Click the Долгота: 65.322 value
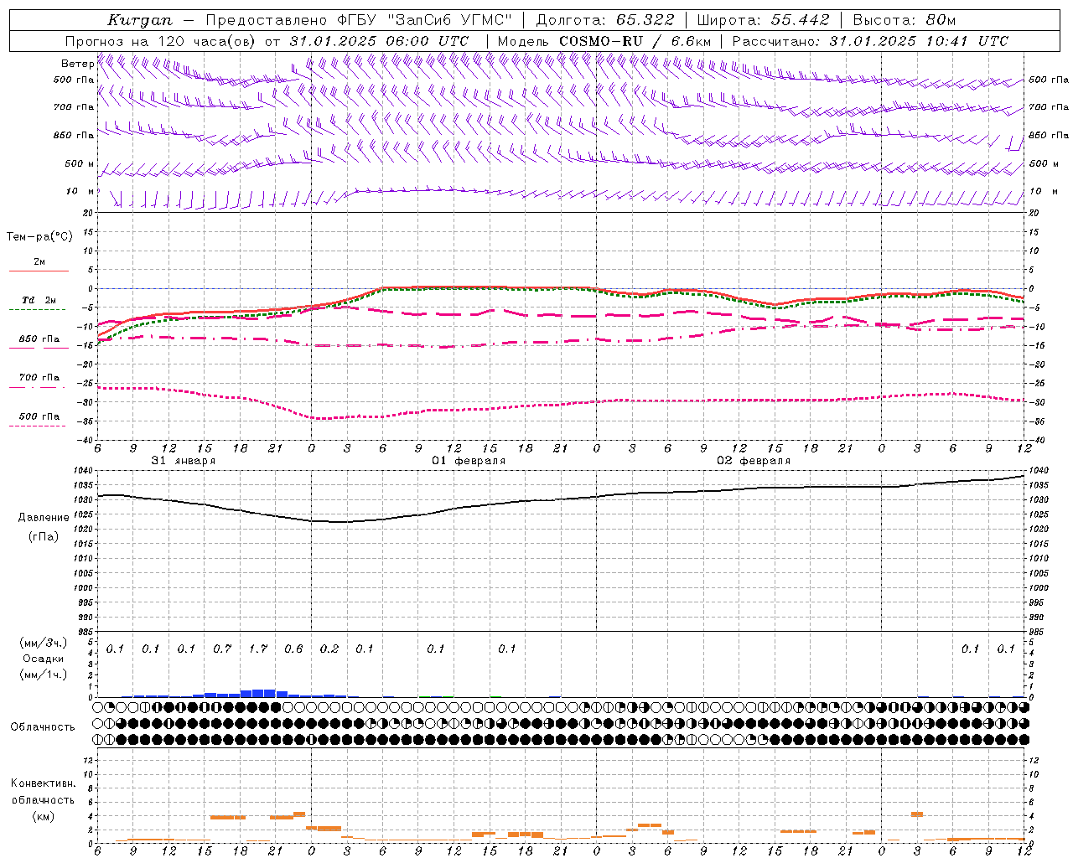The image size is (1073, 858). point(605,20)
